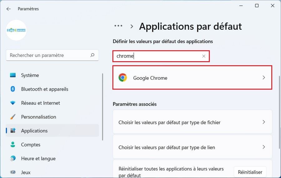The width and height of the screenshot is (281, 178).
Task: Open Choisir les valeurs par défaut par type de lien
Action: [x=192, y=147]
